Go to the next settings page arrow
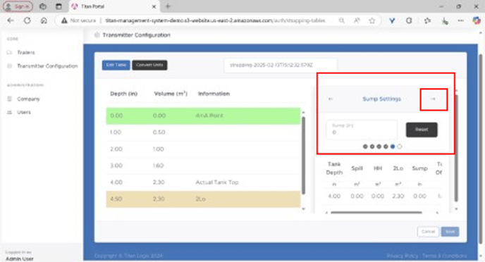 433,99
